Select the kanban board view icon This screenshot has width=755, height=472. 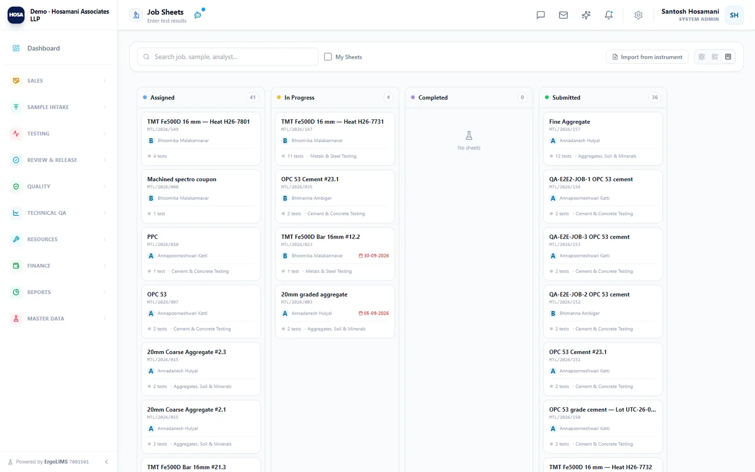(728, 57)
